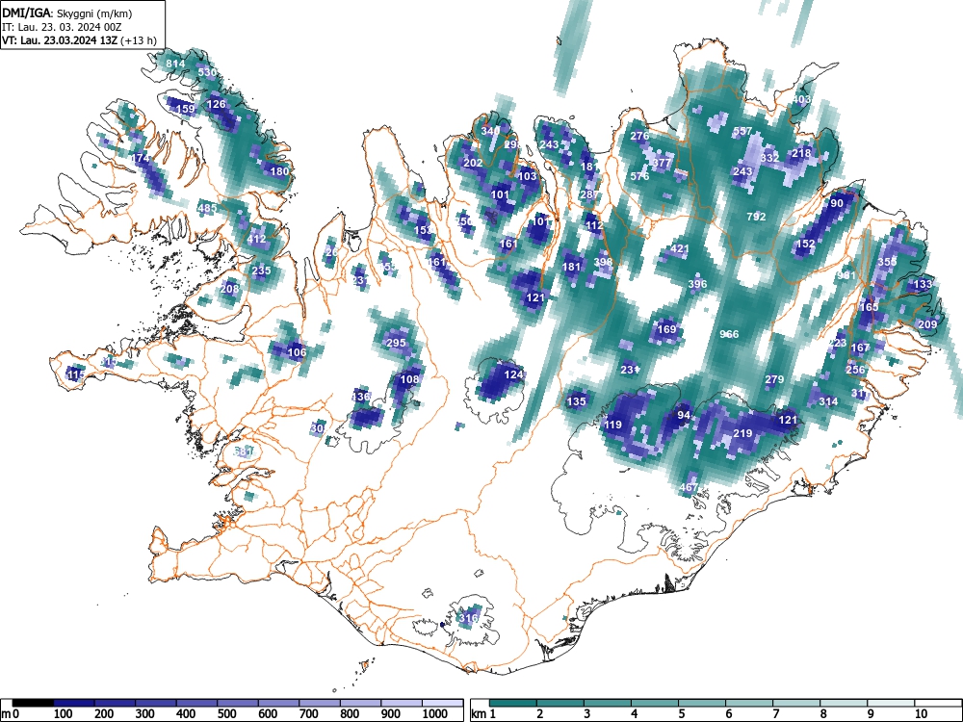Select the black 0 m swatch in legend
The height and width of the screenshot is (722, 963).
(x=33, y=703)
